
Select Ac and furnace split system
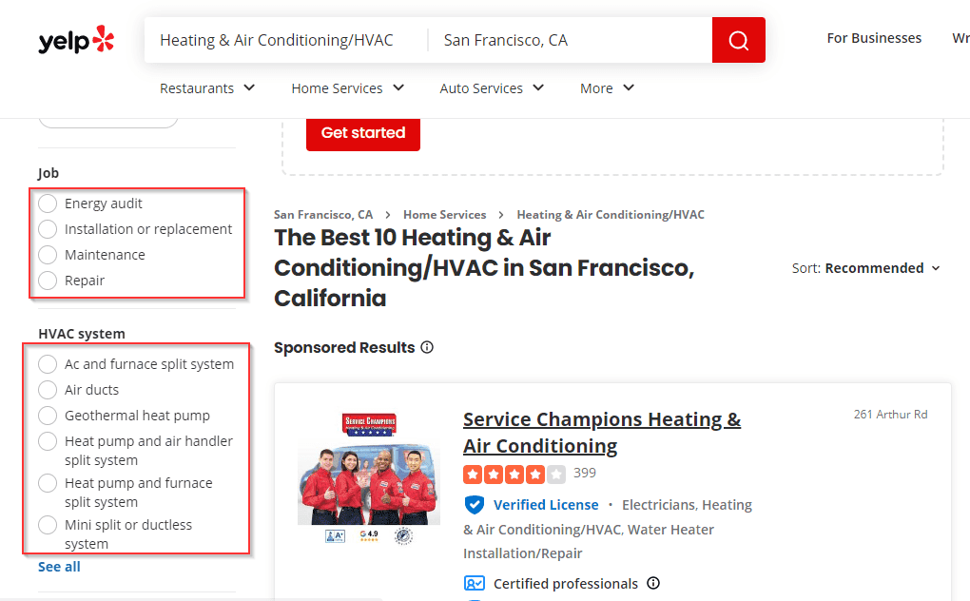[48, 364]
